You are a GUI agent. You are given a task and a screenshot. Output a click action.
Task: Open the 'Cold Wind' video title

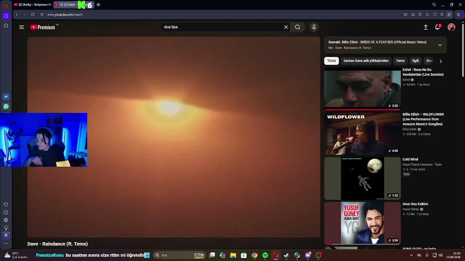410,159
